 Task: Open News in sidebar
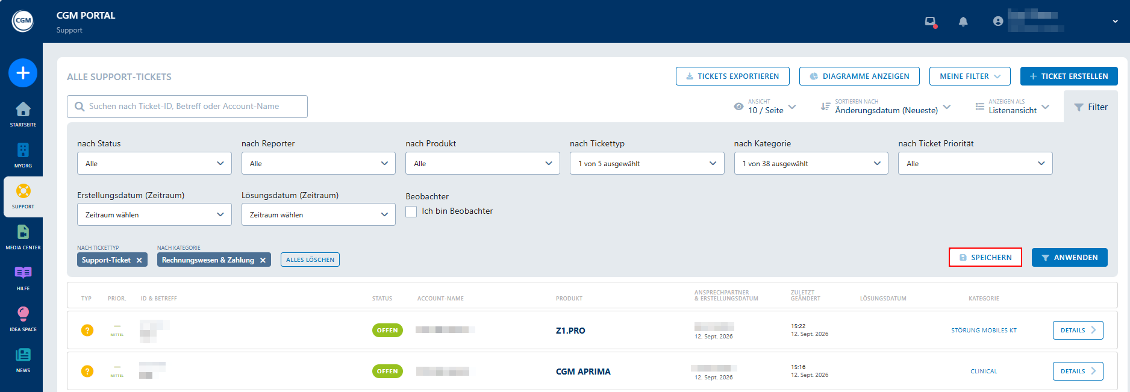pos(23,360)
